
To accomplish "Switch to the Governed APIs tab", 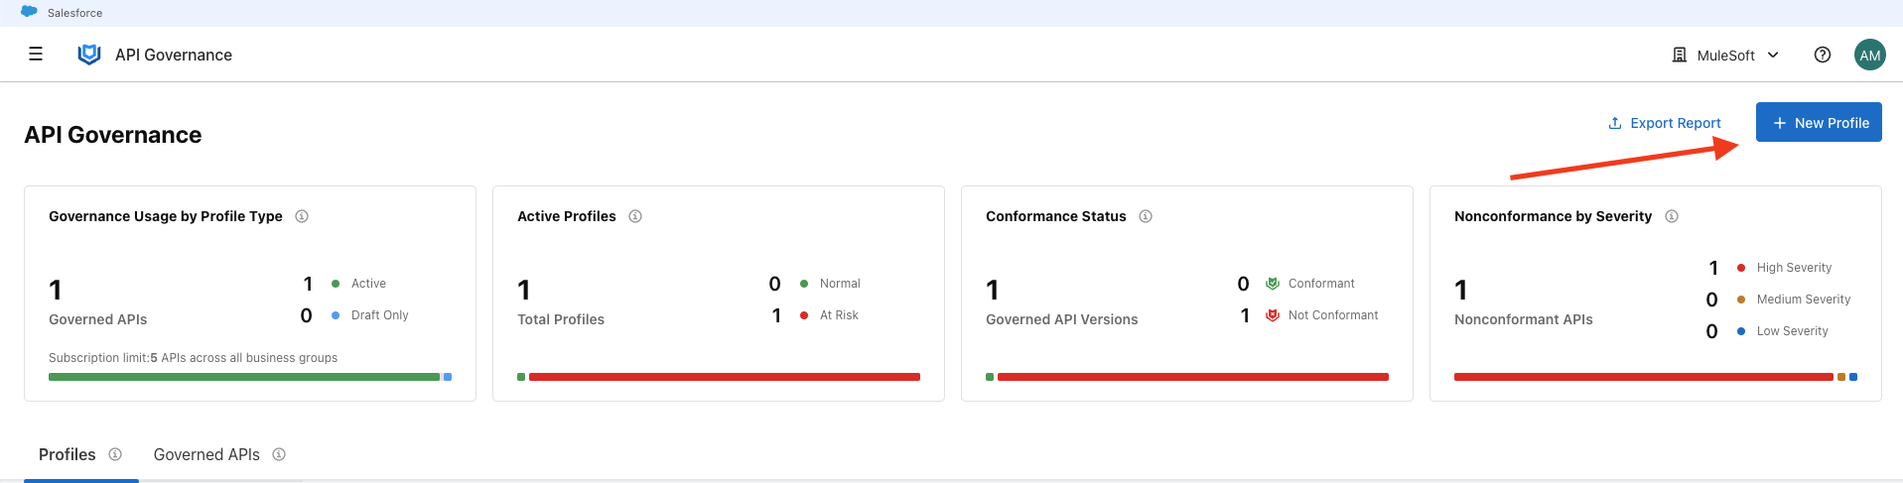I will [x=206, y=454].
